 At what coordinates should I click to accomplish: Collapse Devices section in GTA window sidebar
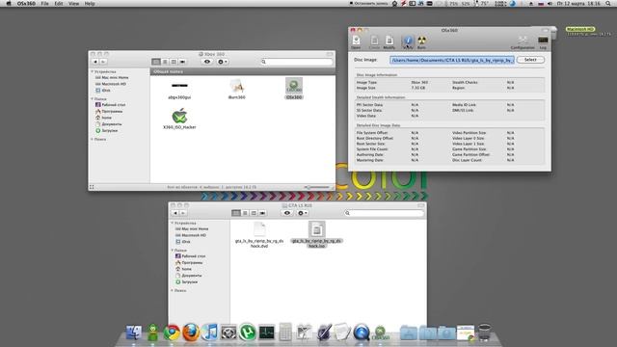[173, 223]
